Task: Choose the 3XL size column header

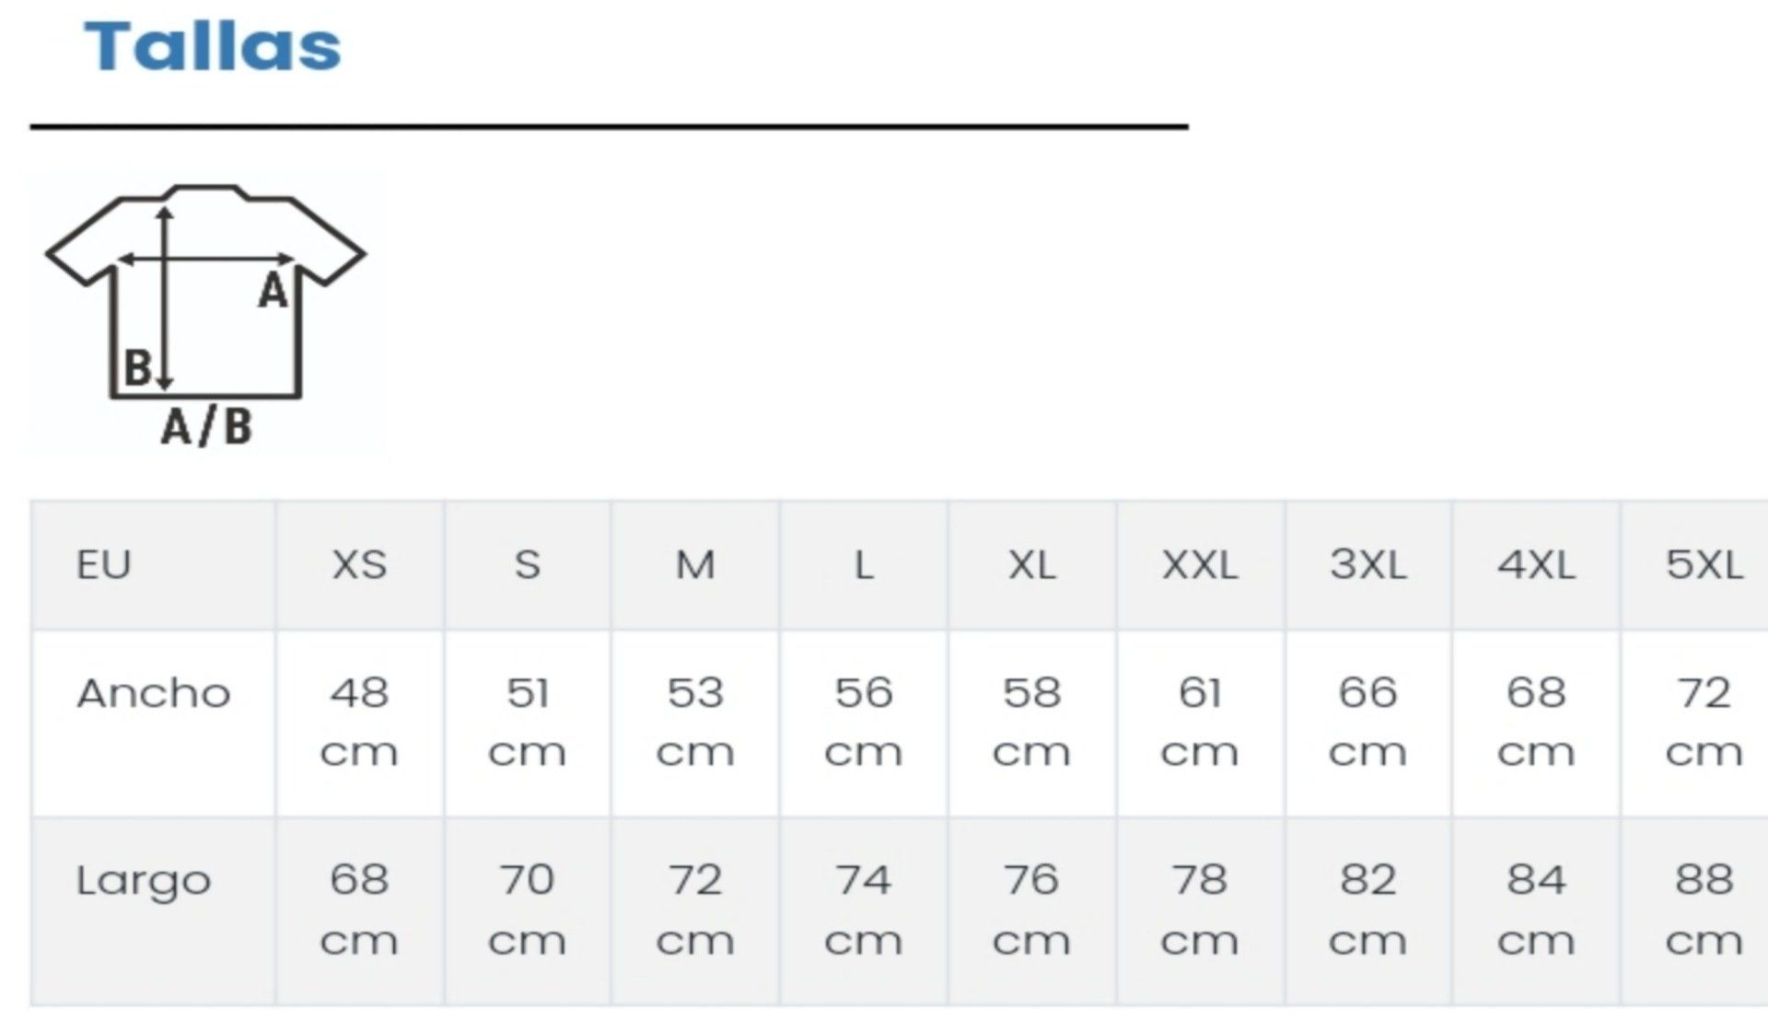Action: [1367, 564]
